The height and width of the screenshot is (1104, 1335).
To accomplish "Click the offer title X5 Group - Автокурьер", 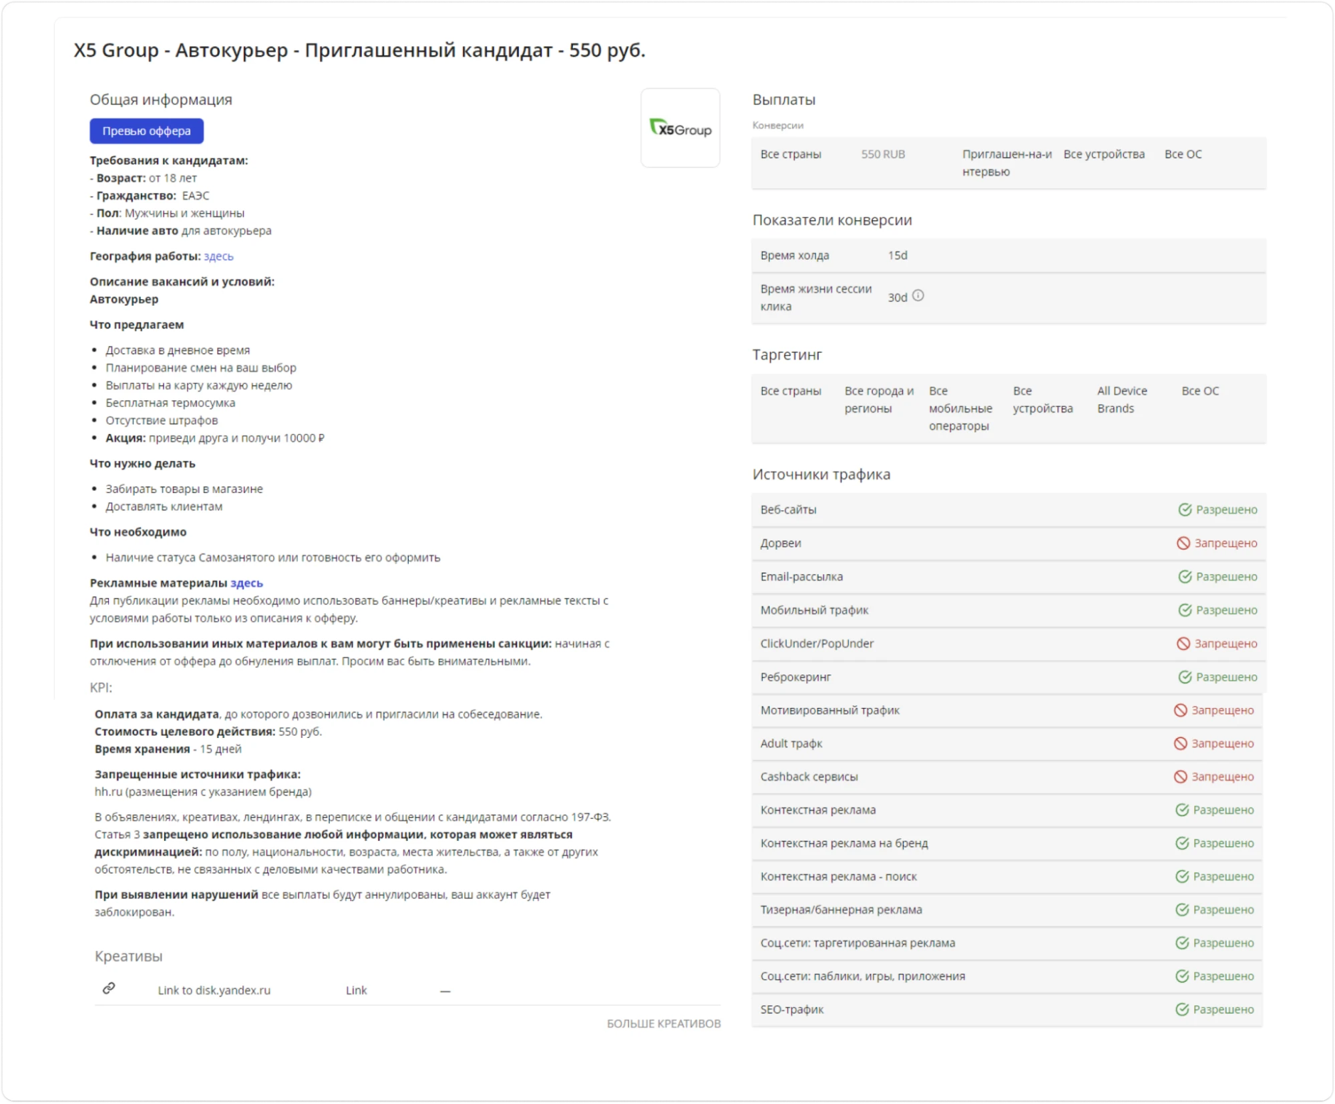I will (x=359, y=50).
